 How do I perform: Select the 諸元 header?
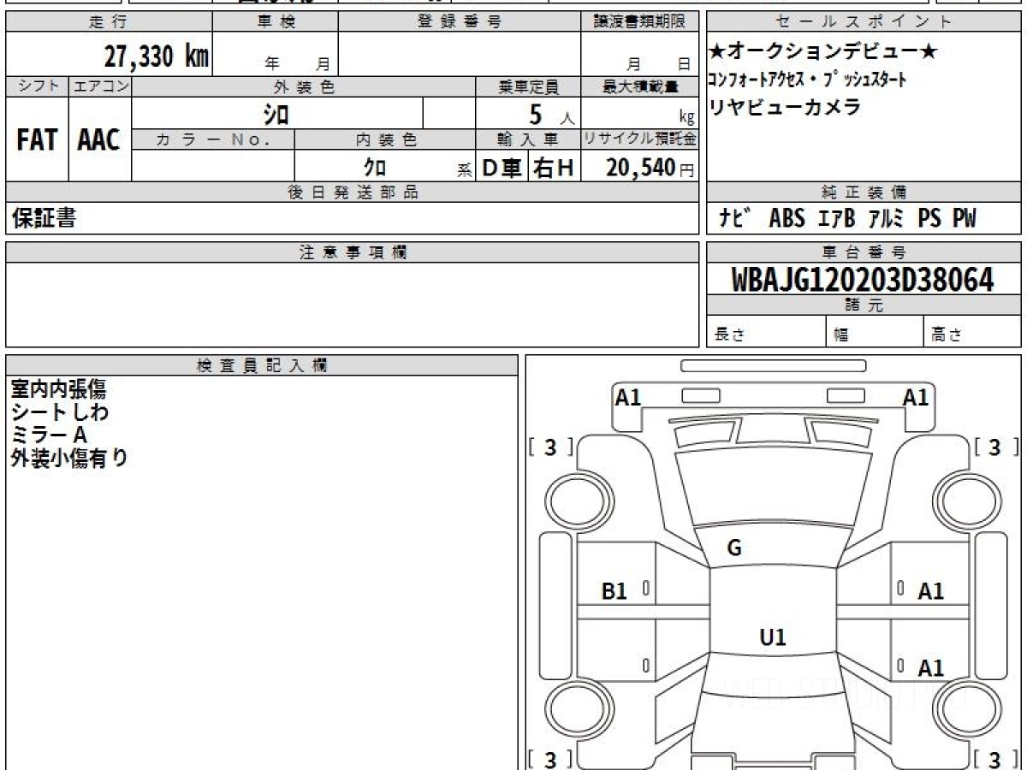pos(864,305)
